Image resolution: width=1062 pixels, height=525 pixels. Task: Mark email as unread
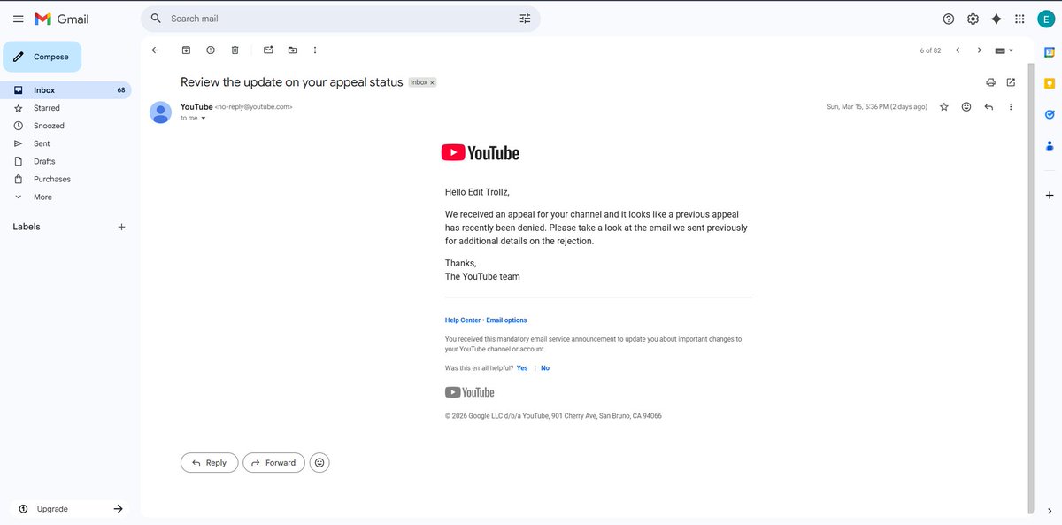pos(268,50)
